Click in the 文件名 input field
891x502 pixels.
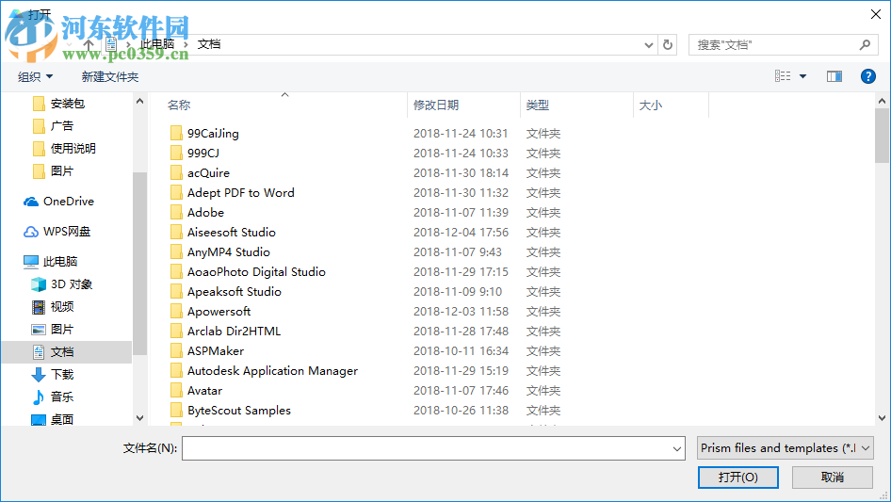427,448
